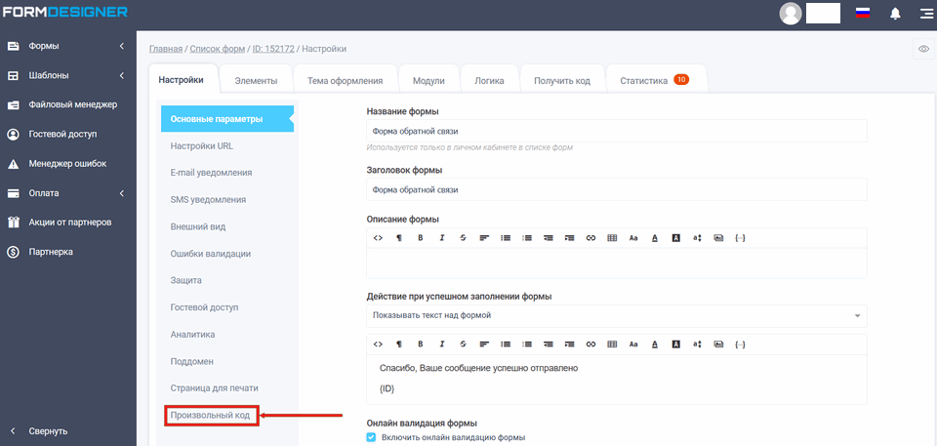Open HTML source view in the success message editor
Image resolution: width=937 pixels, height=446 pixels.
378,345
